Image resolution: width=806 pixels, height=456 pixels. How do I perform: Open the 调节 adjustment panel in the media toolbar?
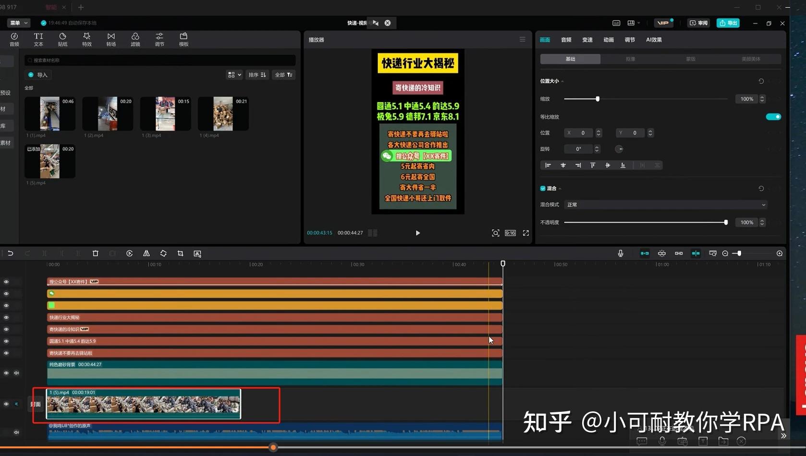coord(159,39)
